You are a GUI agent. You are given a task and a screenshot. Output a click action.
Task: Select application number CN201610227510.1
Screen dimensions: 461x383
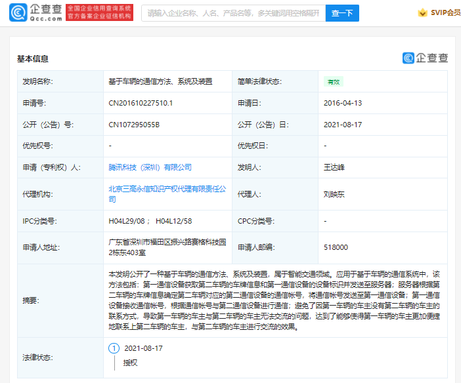141,103
